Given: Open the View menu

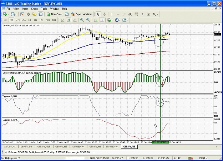Looking at the screenshot, I should tap(16, 9).
